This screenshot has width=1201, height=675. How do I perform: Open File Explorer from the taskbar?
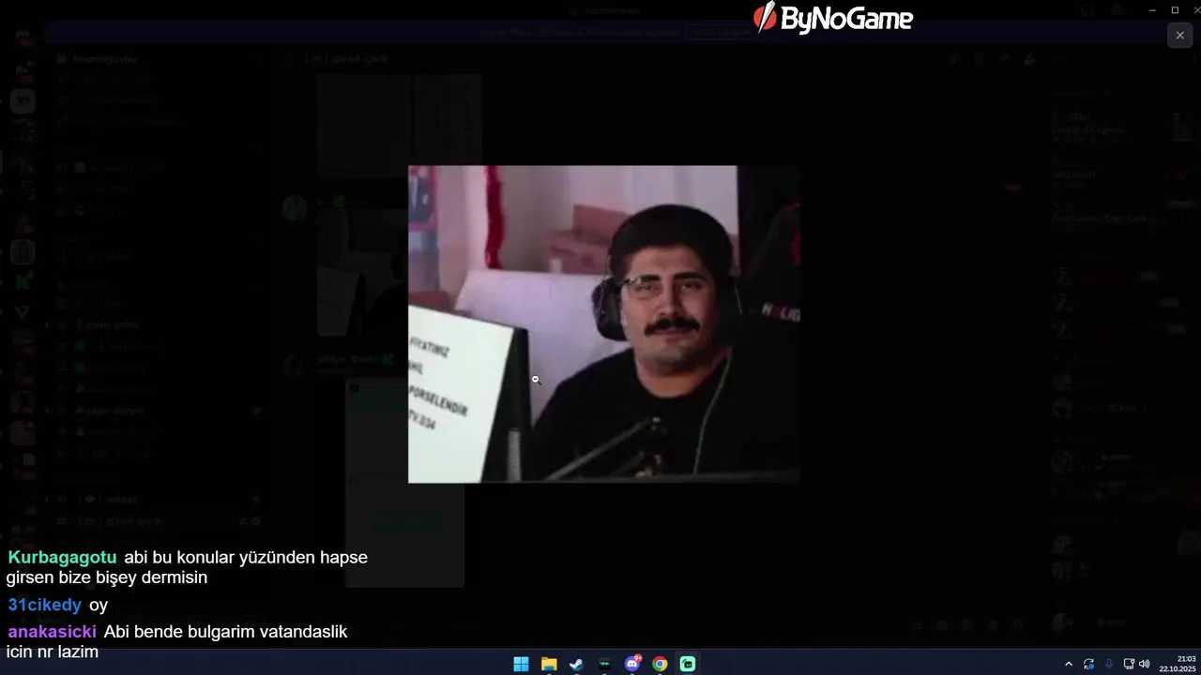[x=549, y=664]
